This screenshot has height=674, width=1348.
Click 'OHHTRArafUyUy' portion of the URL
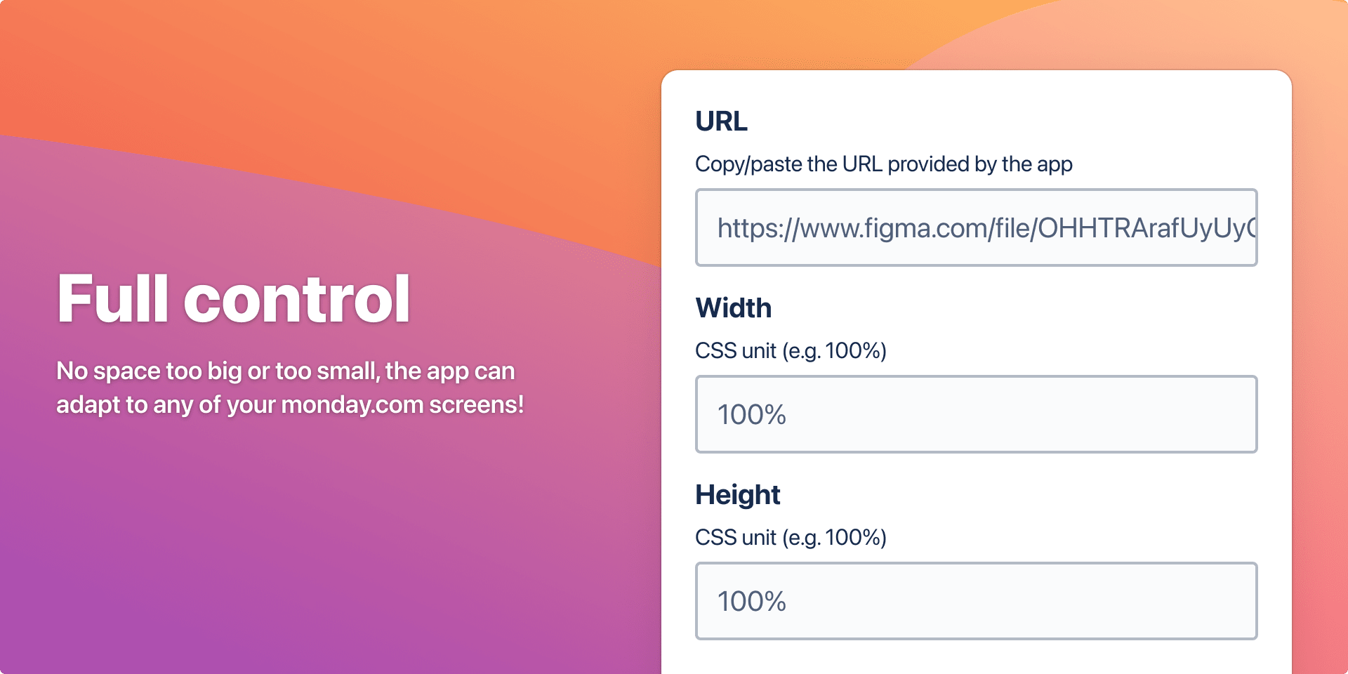coord(1142,228)
